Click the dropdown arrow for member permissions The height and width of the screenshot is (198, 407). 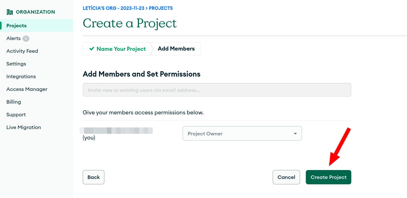point(295,133)
